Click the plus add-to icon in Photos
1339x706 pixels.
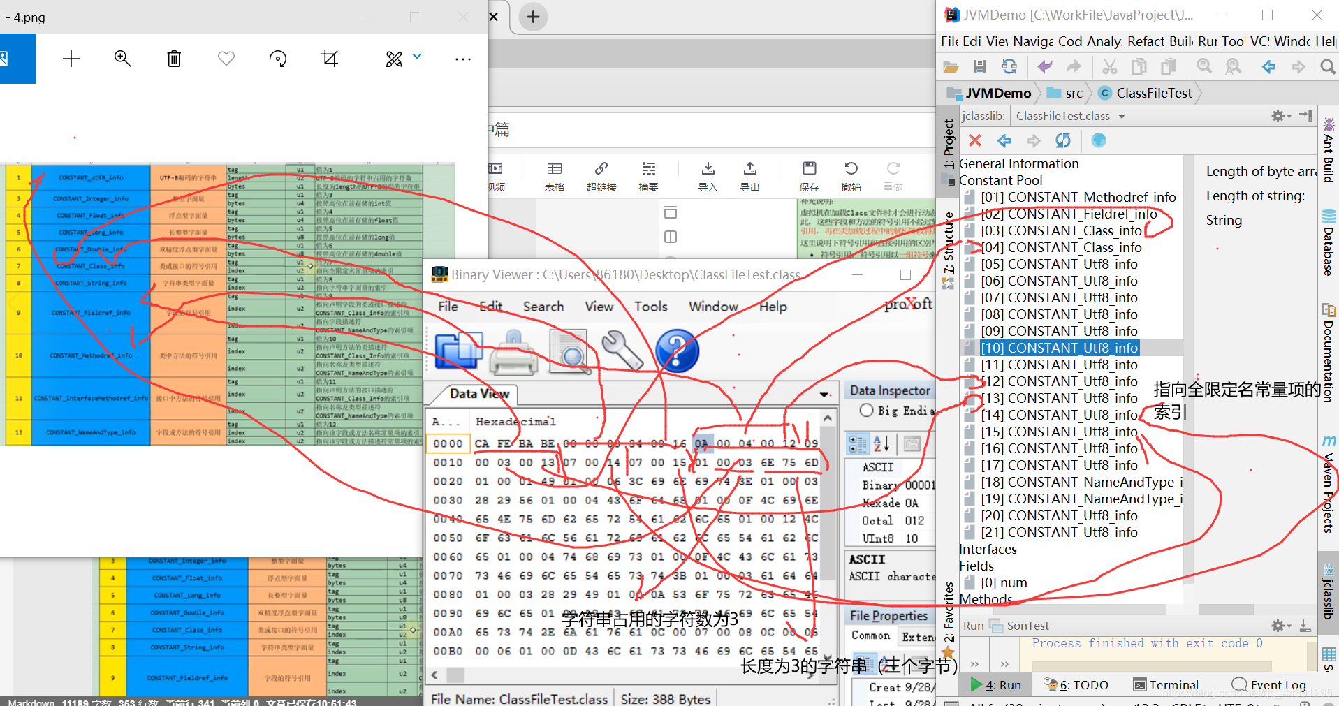pos(71,59)
